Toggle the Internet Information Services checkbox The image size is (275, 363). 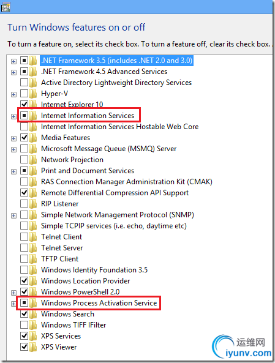point(24,115)
